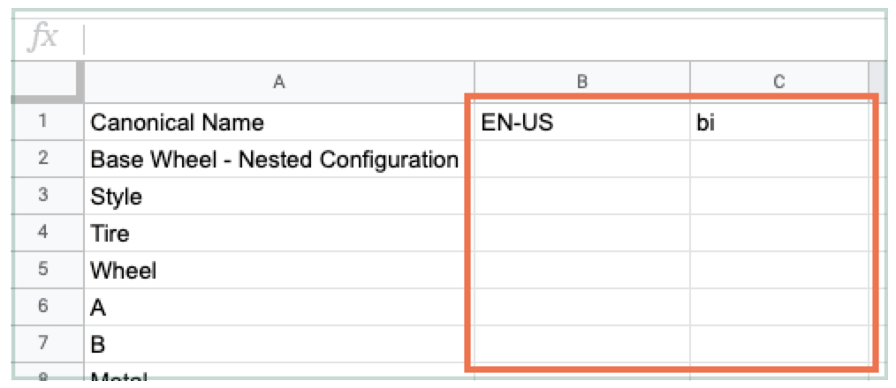This screenshot has height=388, width=896.
Task: Click the Style cell
Action: point(279,196)
